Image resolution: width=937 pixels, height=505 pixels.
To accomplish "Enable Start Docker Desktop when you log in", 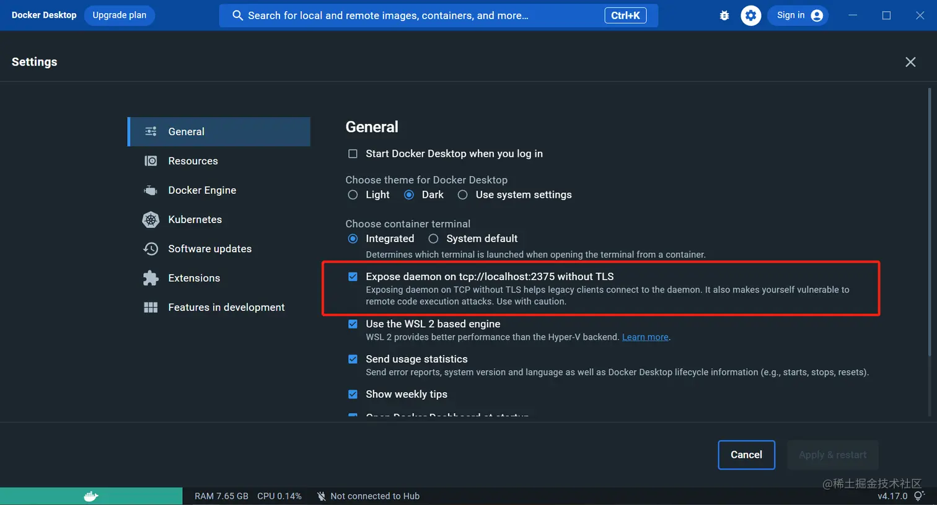I will pyautogui.click(x=353, y=154).
